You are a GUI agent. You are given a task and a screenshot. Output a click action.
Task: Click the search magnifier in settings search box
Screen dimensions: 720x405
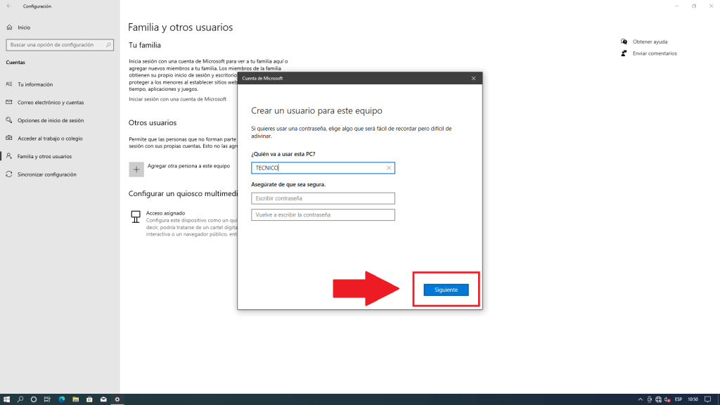tap(108, 45)
